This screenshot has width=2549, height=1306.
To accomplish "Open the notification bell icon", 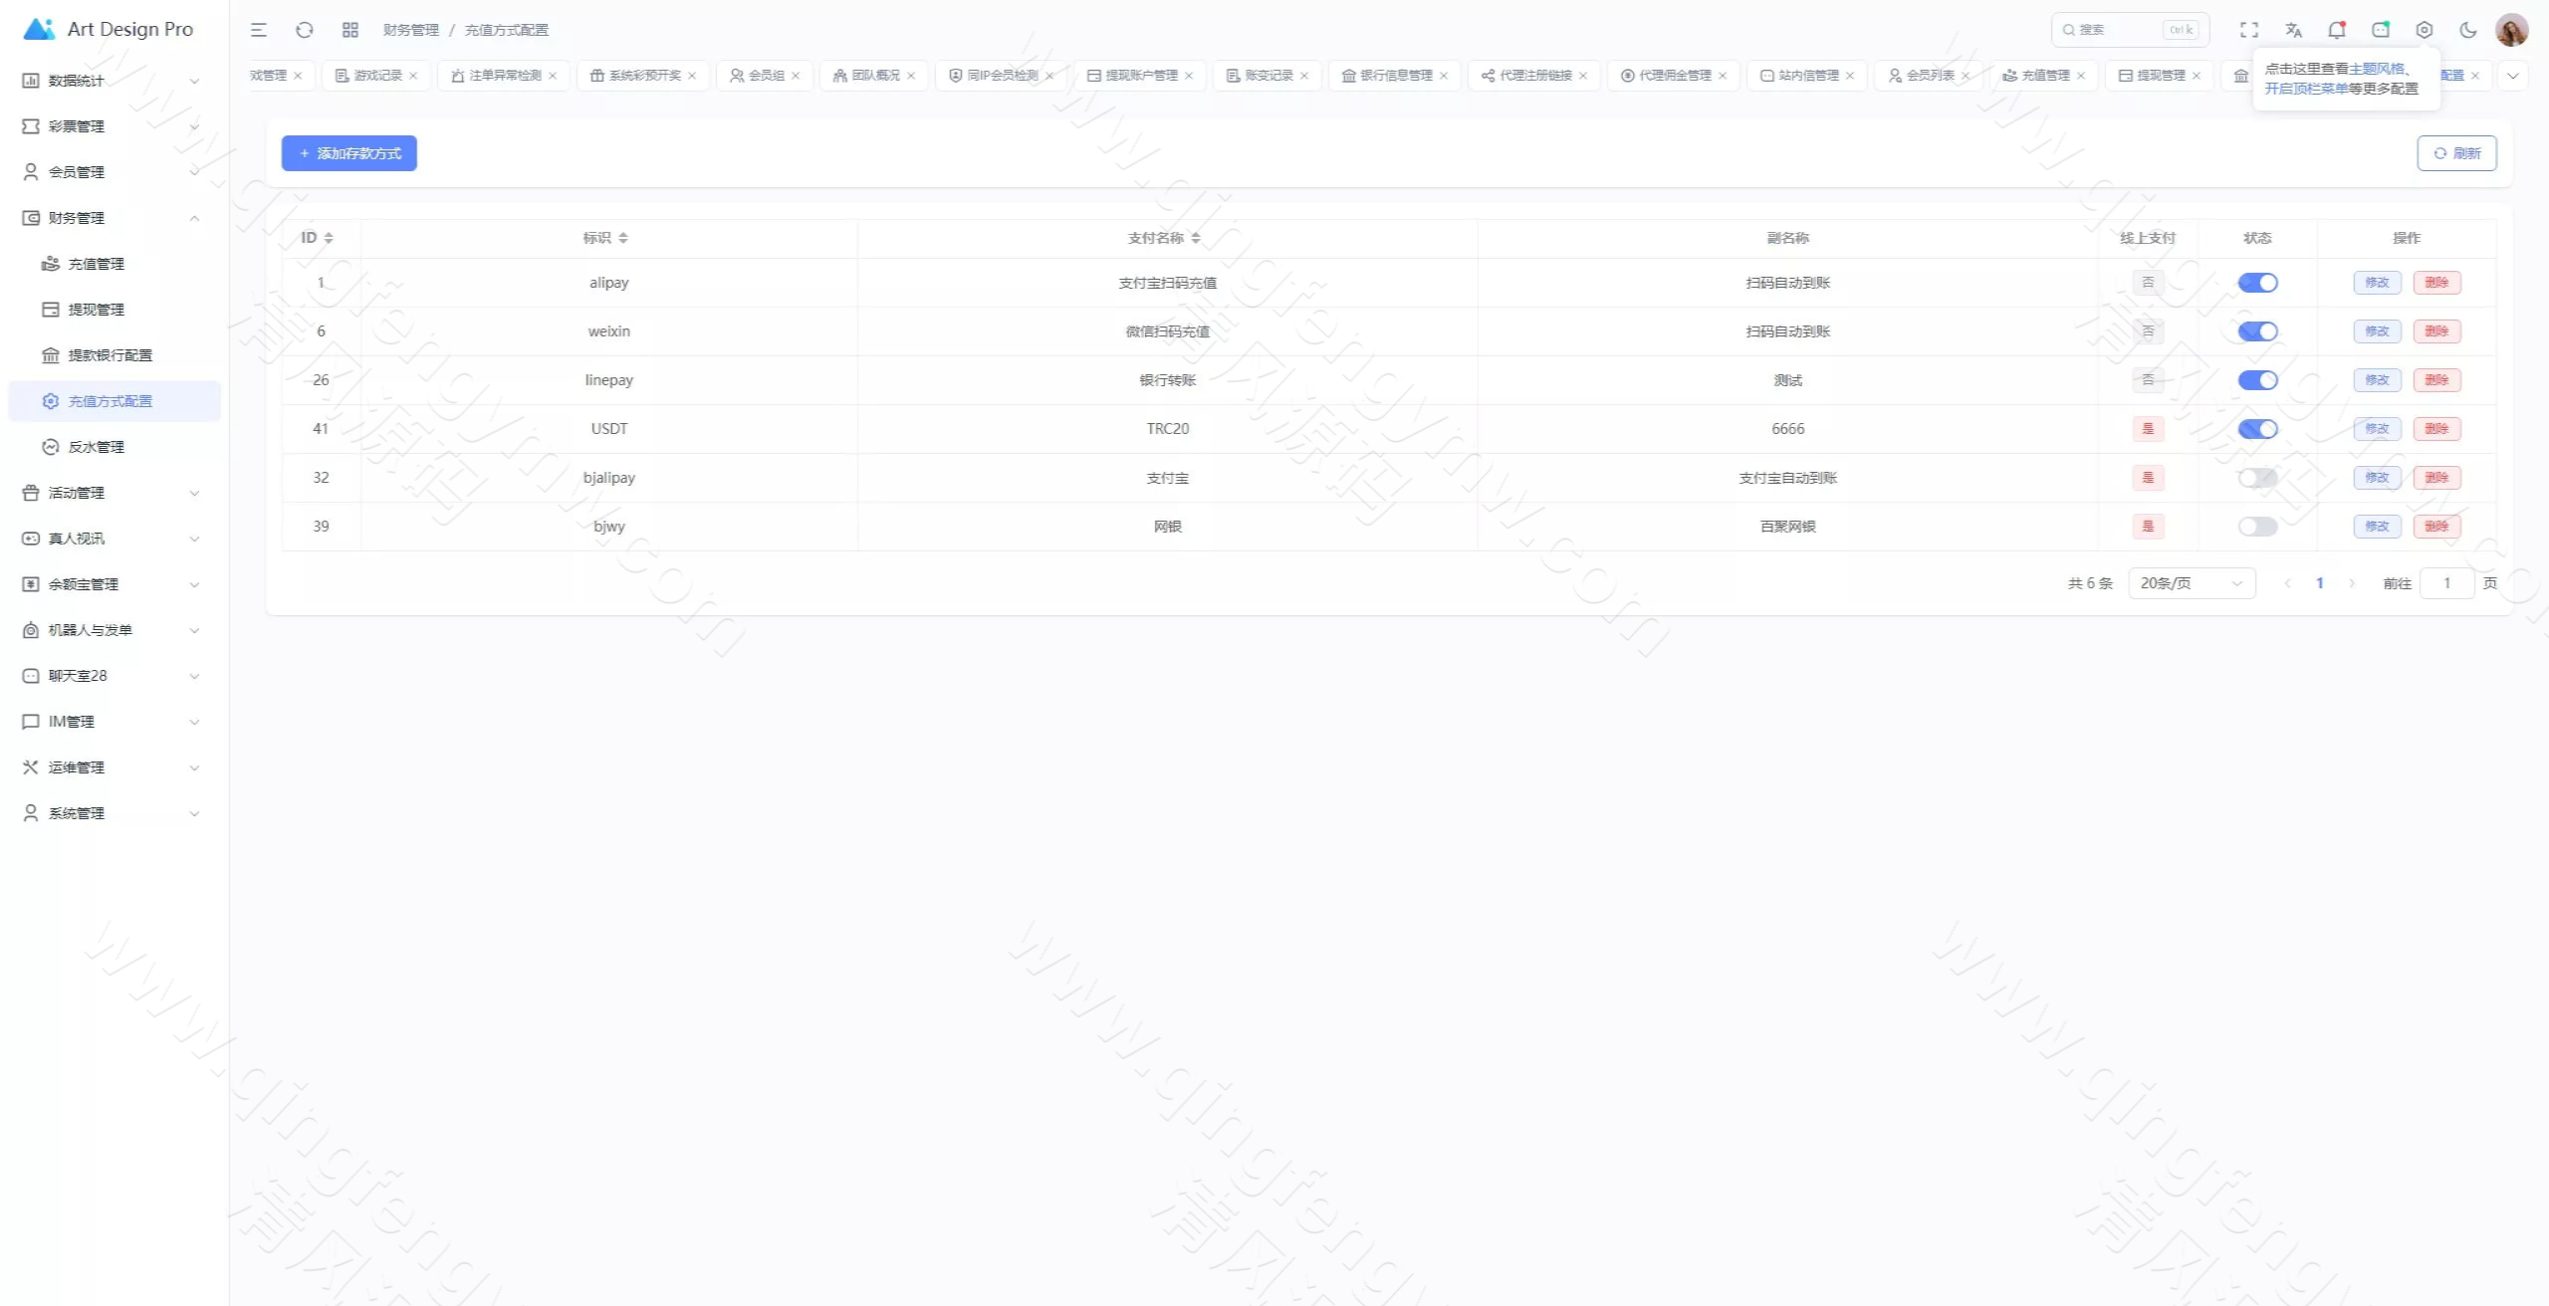I will [x=2336, y=30].
